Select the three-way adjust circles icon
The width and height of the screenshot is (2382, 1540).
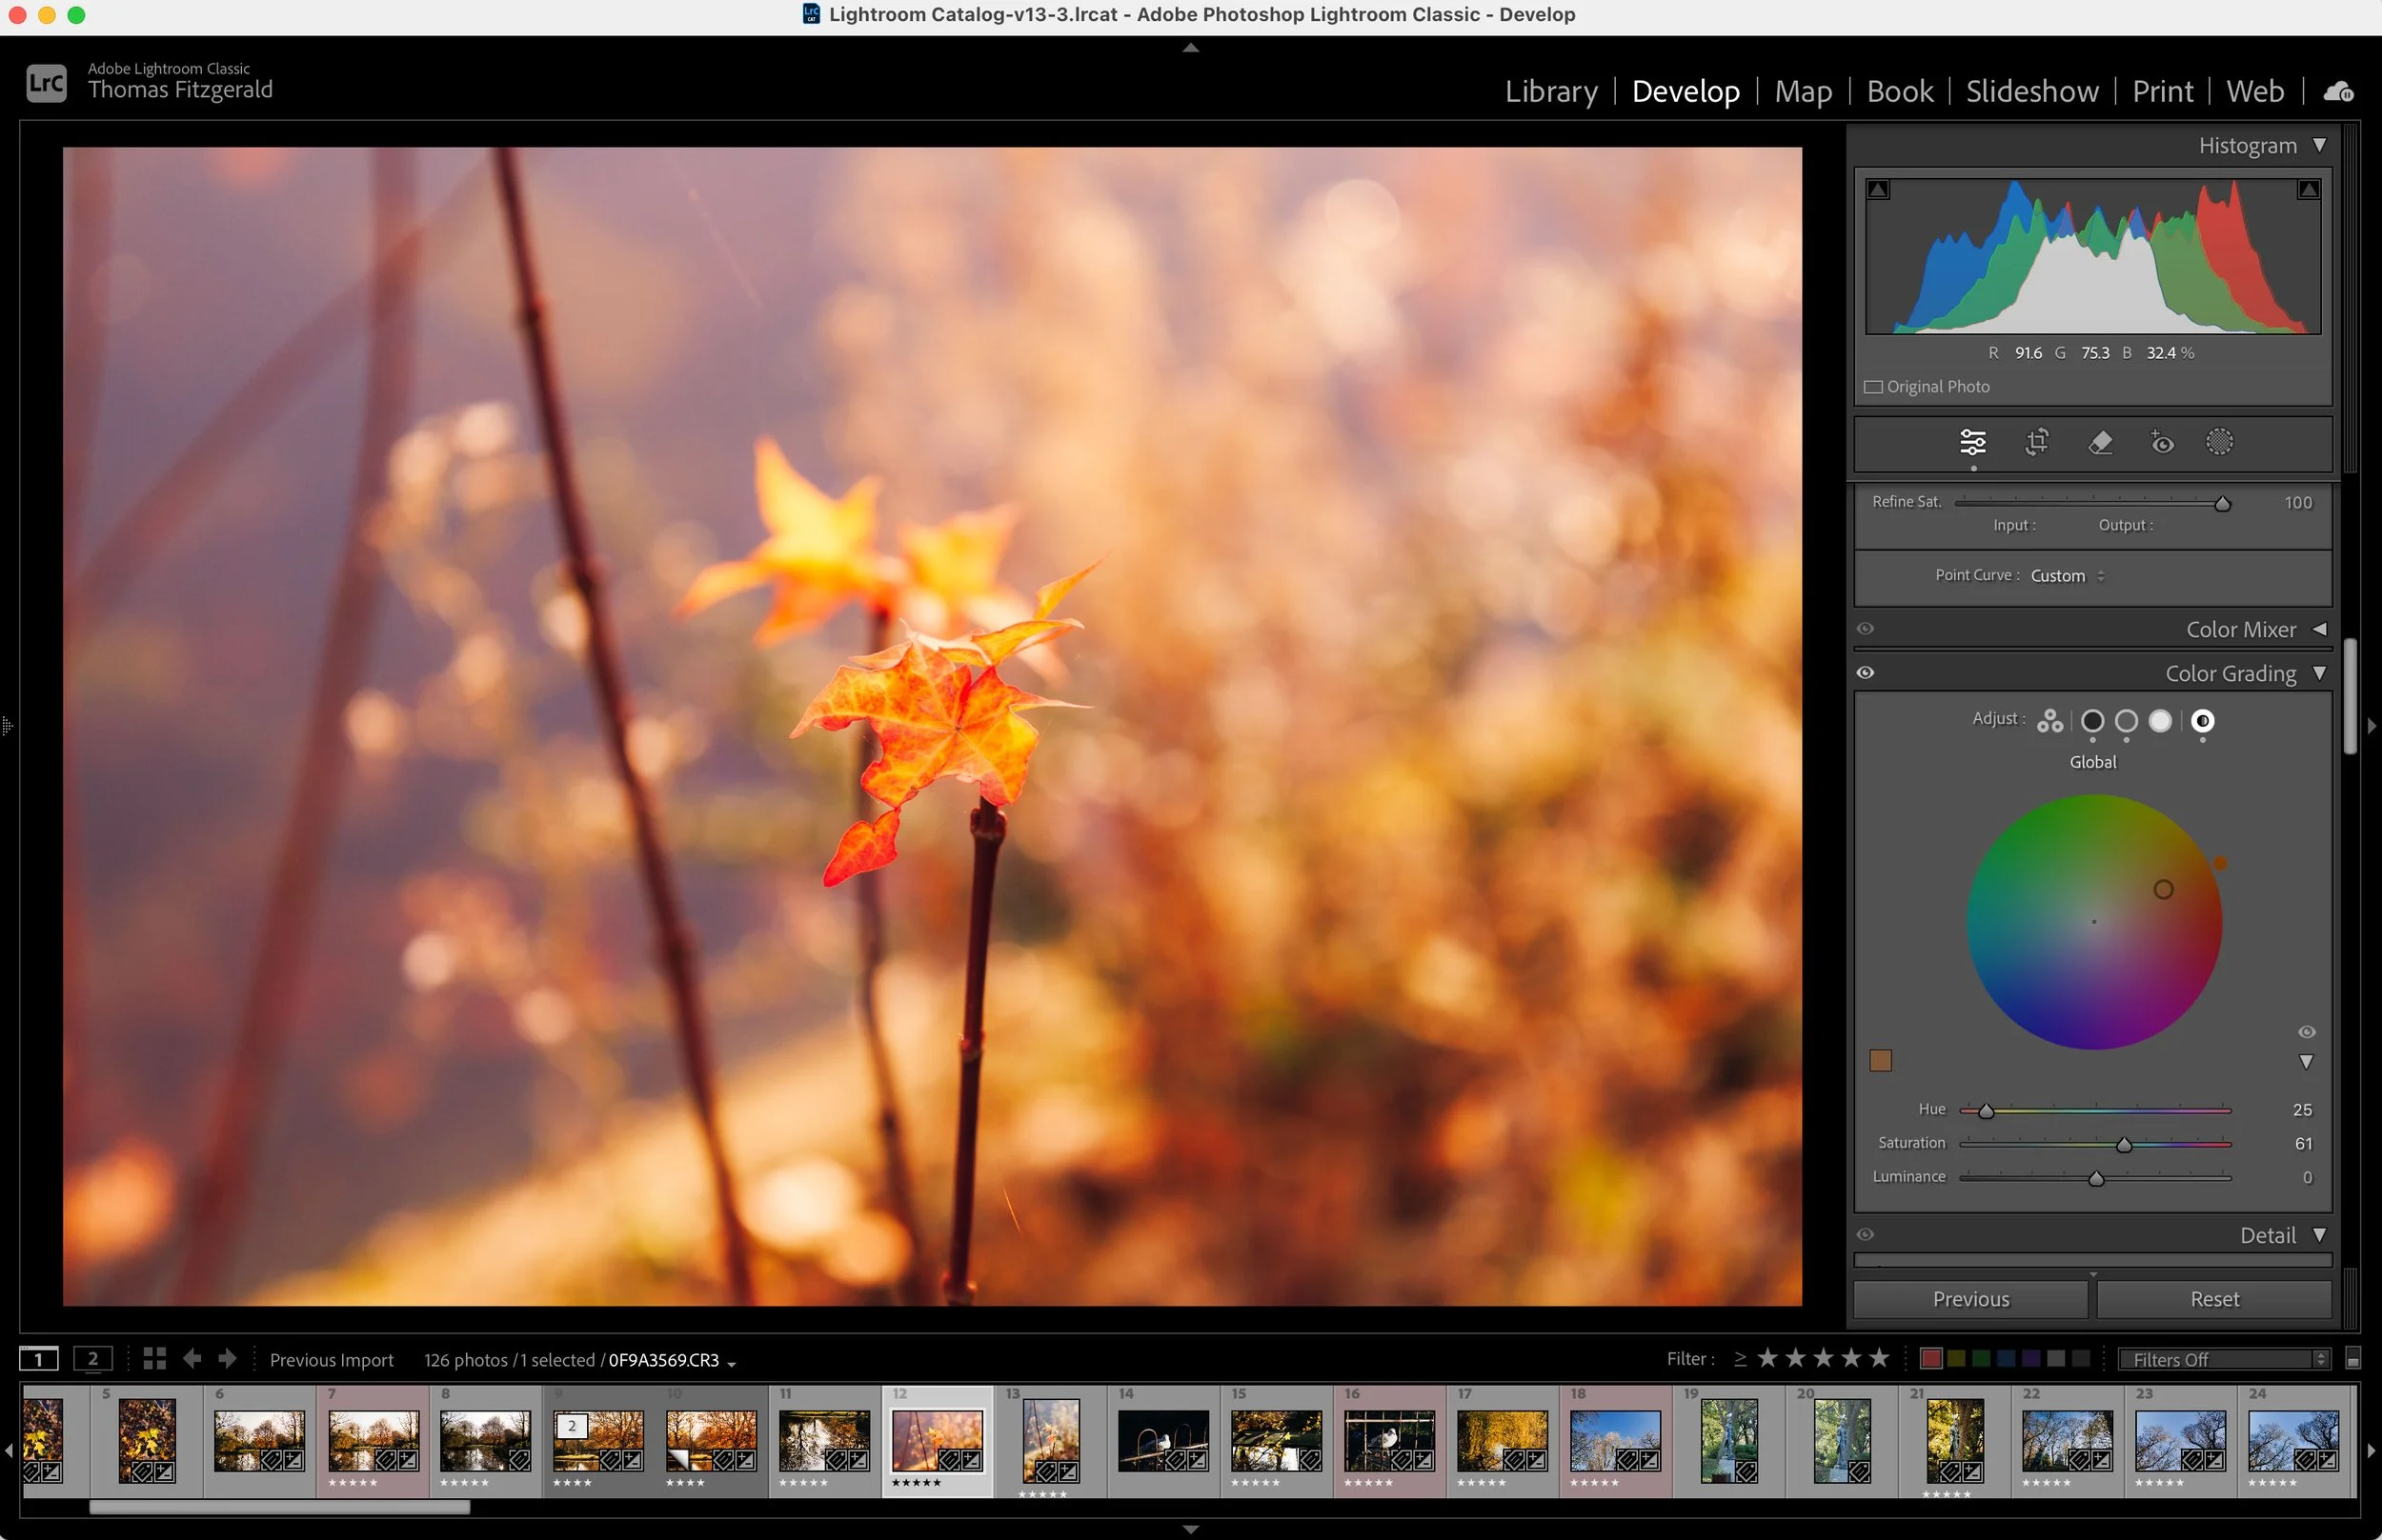pos(2049,721)
